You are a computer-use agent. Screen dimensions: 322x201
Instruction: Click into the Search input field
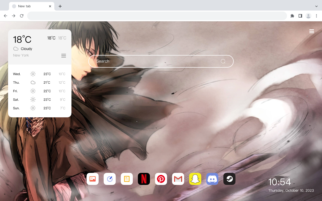tap(161, 61)
